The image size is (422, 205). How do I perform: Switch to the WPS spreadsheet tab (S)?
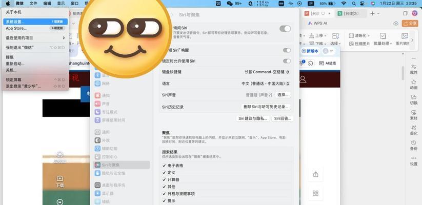coord(351,13)
